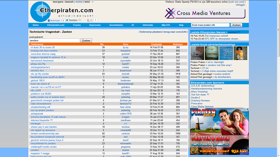
Task: Click Zoeken button in blue navbar
Action: tap(236, 25)
